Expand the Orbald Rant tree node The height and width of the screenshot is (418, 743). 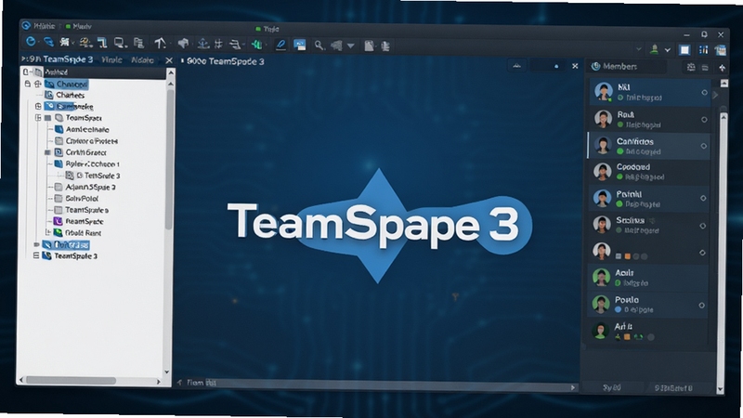48,232
